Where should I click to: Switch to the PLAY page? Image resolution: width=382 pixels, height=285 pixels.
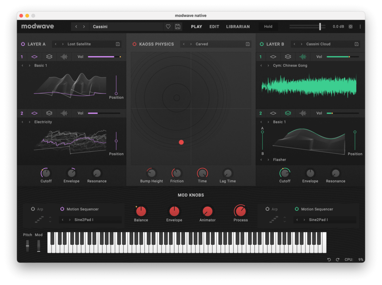(197, 26)
